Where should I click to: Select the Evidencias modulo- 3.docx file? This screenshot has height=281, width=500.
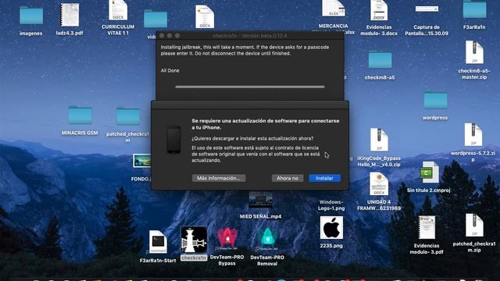[379, 10]
